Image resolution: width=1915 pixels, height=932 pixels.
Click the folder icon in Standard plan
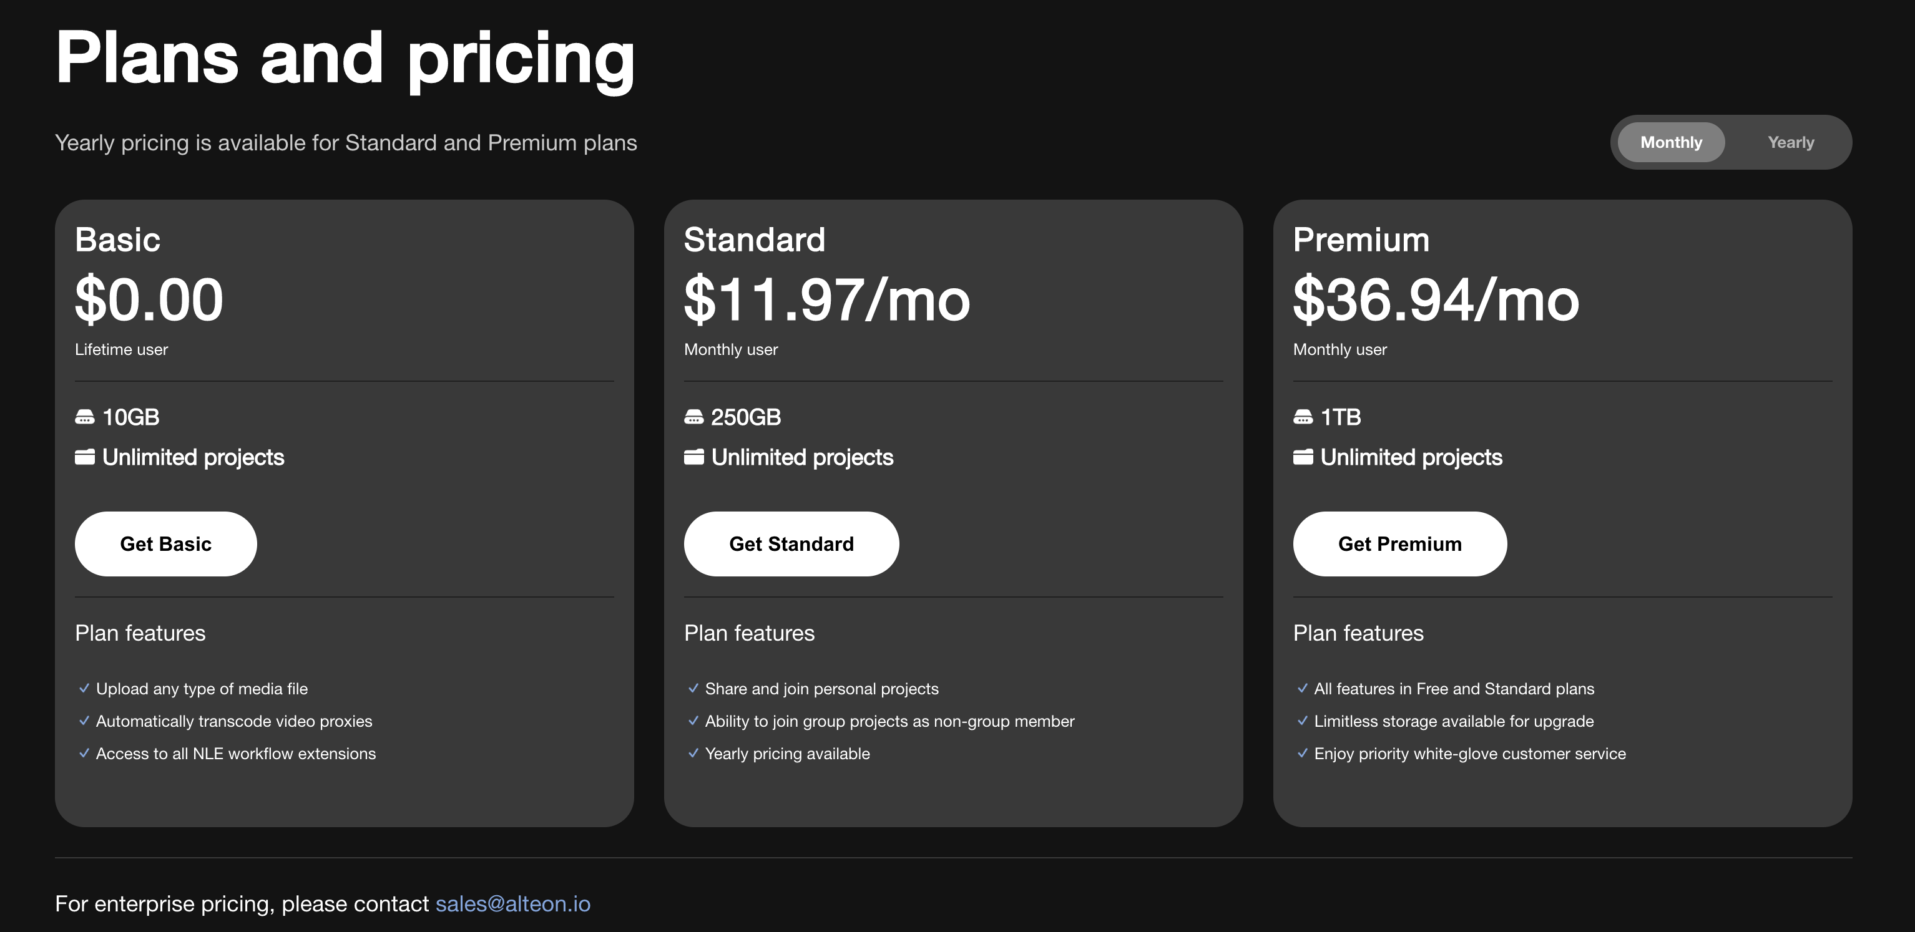(x=693, y=457)
